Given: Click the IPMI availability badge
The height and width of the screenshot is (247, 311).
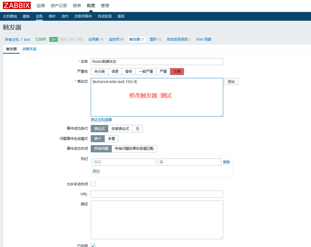Looking at the screenshot, I should click(80, 39).
